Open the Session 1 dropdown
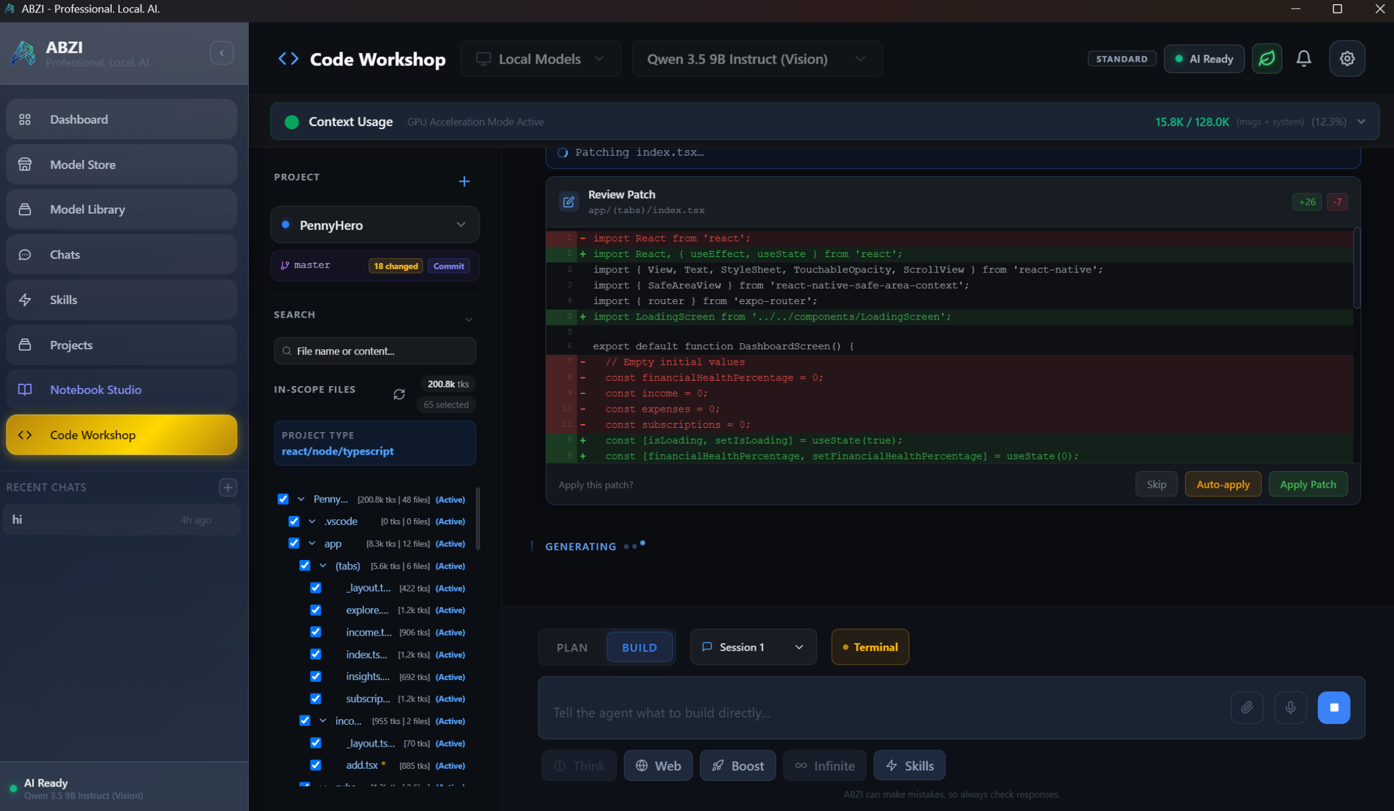Image resolution: width=1394 pixels, height=811 pixels. tap(753, 647)
